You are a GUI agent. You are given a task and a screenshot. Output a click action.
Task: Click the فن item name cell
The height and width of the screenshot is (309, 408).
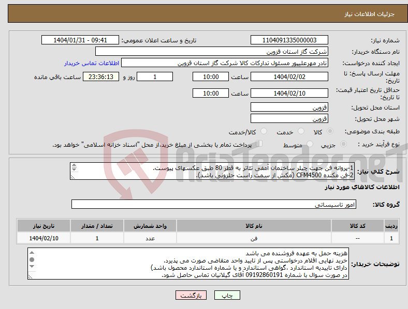[x=254, y=238]
